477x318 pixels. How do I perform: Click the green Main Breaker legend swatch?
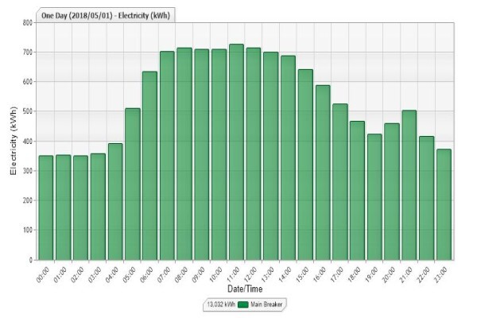[x=243, y=304]
